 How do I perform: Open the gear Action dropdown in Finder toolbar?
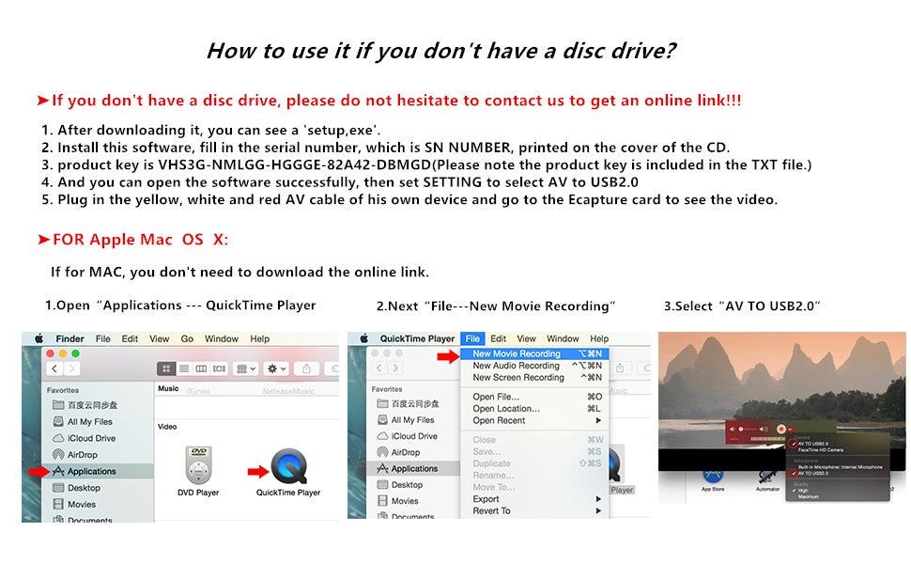point(277,369)
